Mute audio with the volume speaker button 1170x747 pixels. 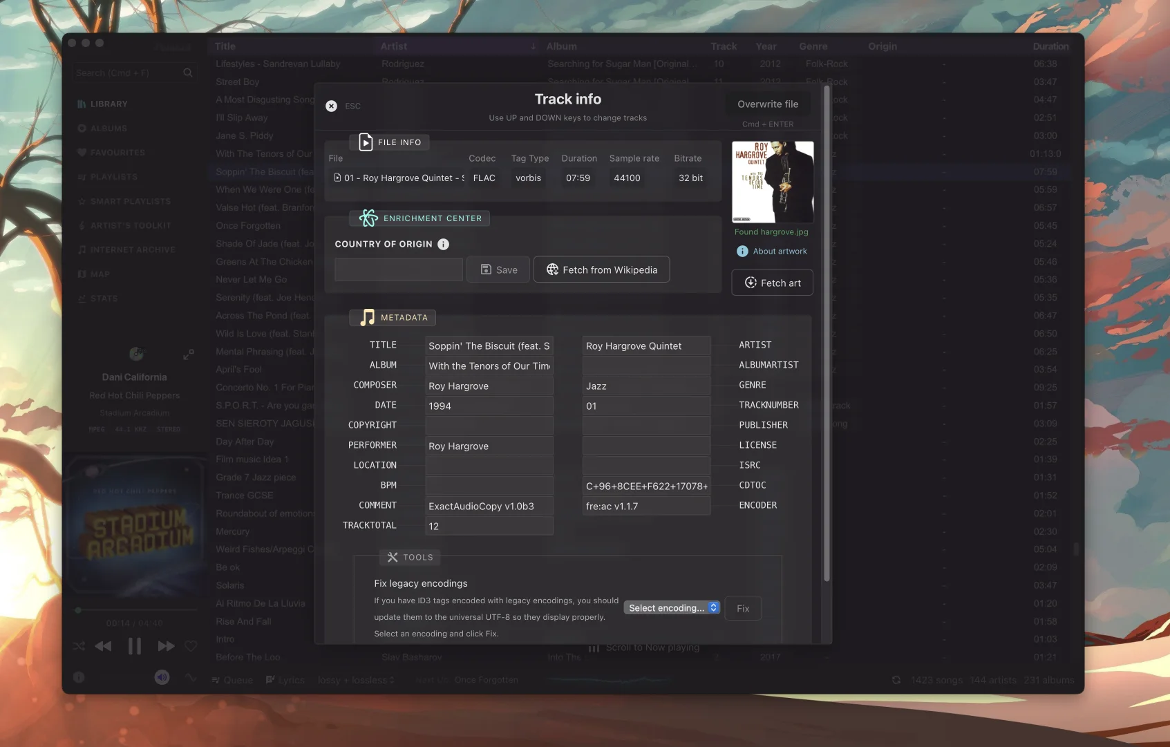(162, 677)
